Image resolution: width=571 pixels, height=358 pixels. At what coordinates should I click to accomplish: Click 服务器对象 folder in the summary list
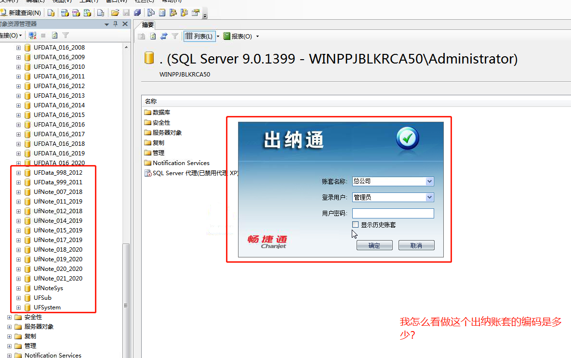tap(167, 132)
